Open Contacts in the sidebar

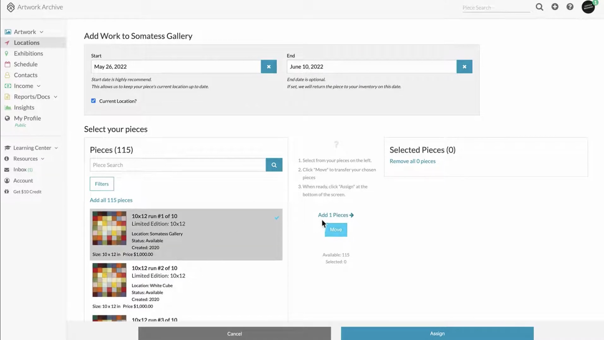(x=26, y=75)
